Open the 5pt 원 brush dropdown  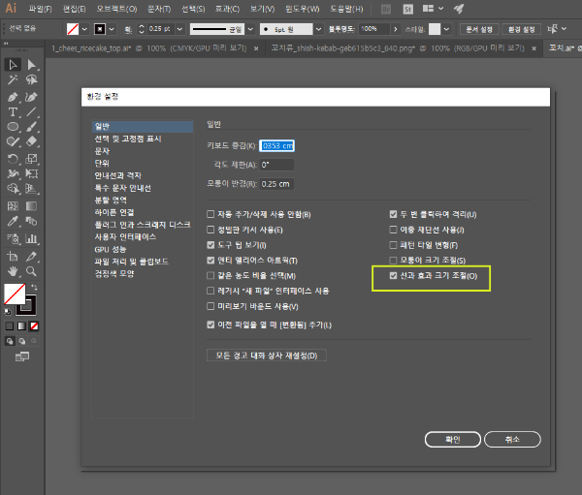(x=318, y=29)
